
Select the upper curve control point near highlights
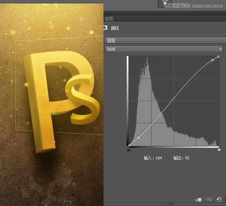click(213, 60)
